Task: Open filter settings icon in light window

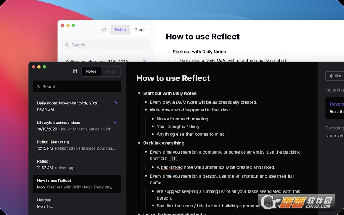Action: click(x=104, y=30)
